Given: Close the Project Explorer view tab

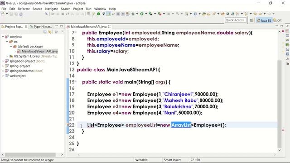Looking at the screenshot, I should pyautogui.click(x=26, y=27).
